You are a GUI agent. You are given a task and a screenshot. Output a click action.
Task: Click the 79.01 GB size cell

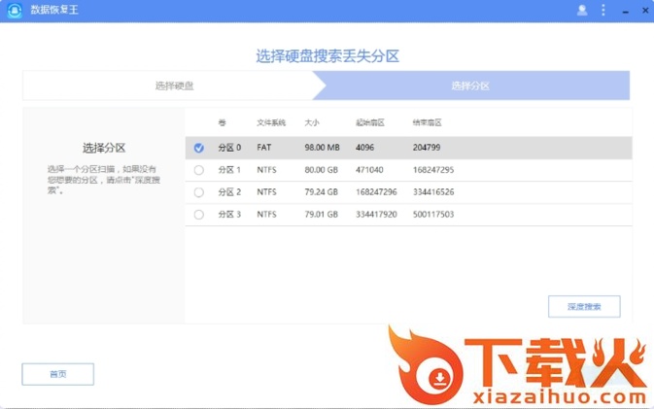[x=321, y=215]
